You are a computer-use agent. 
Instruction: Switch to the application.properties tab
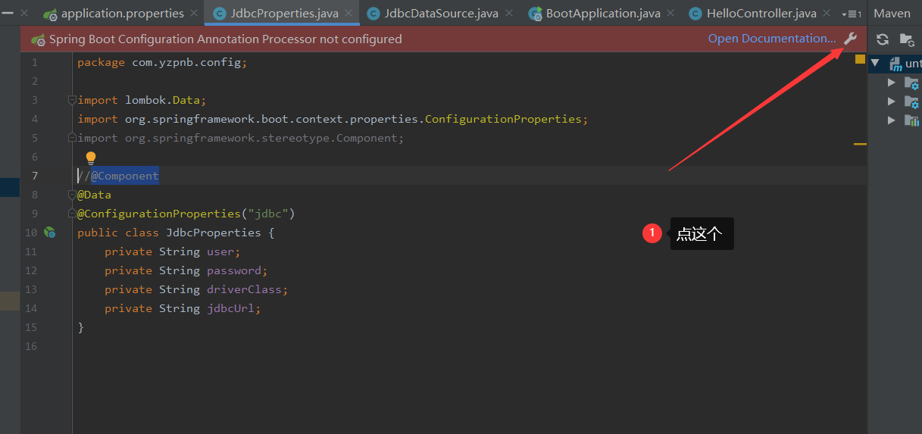122,14
